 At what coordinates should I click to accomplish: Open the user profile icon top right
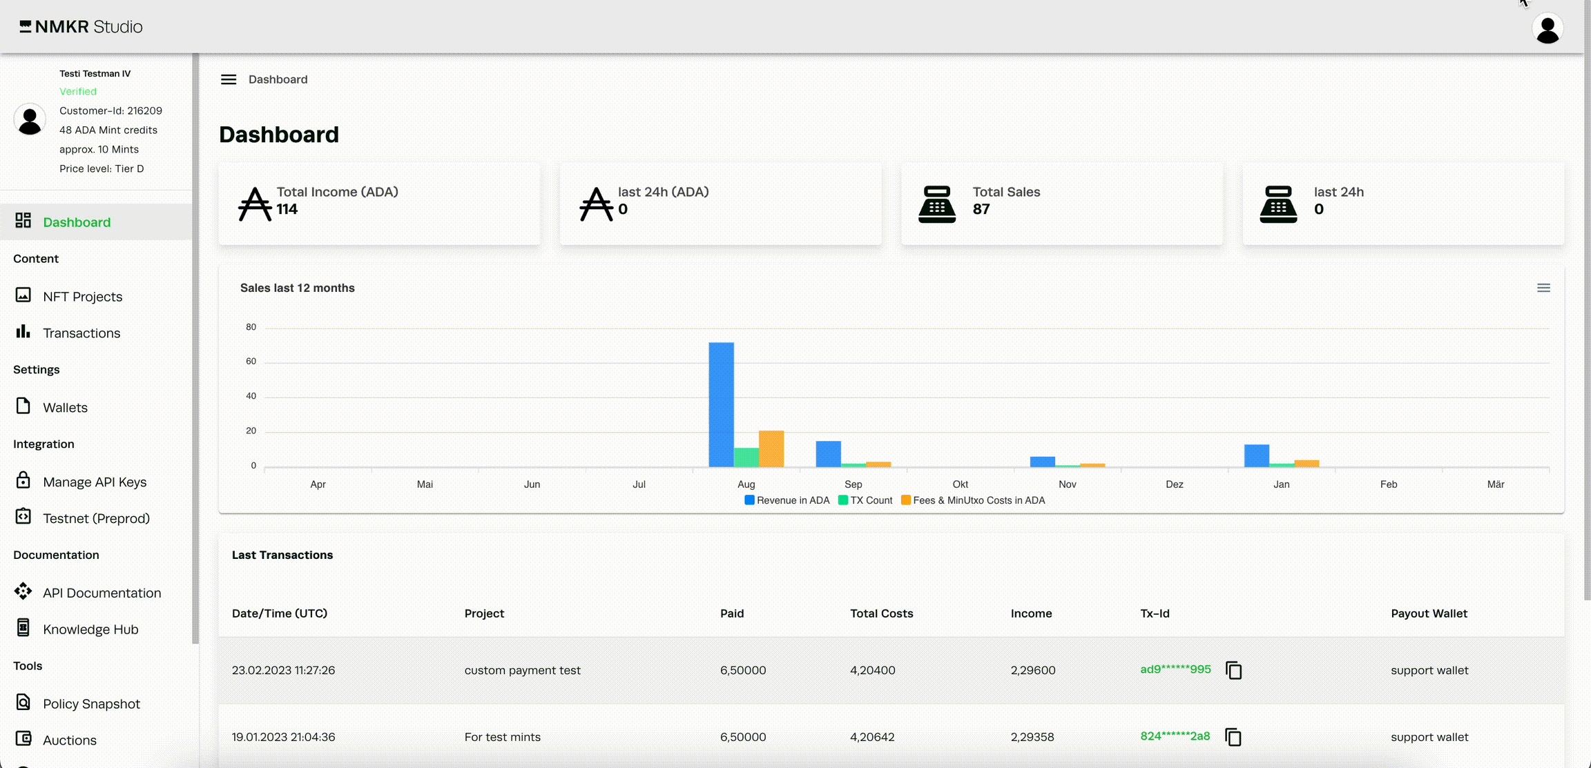point(1547,29)
